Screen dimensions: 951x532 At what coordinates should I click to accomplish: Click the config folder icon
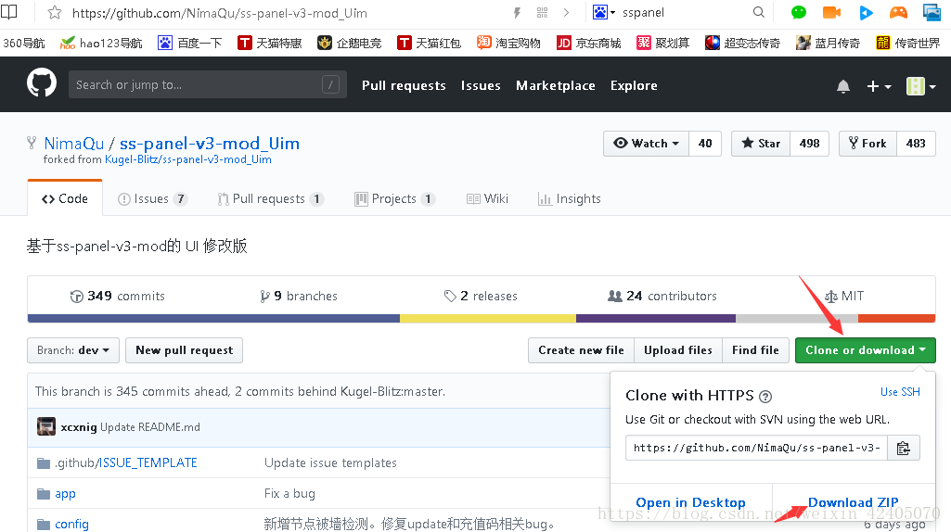pyautogui.click(x=44, y=525)
